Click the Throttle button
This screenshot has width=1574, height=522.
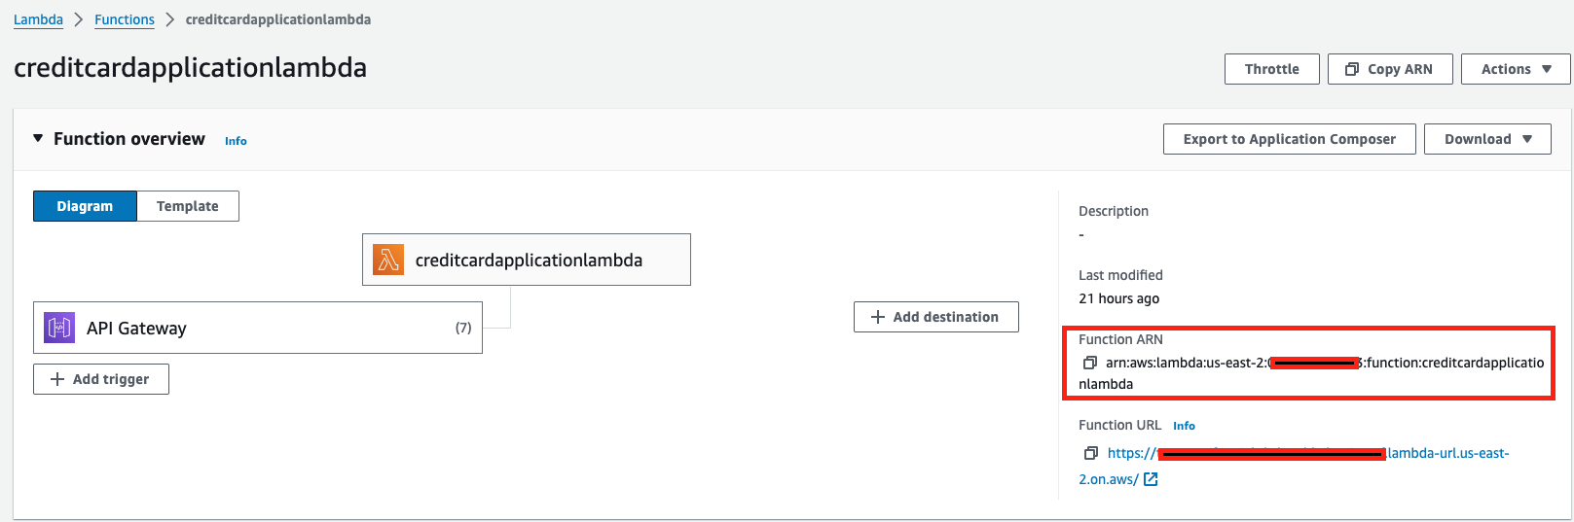[x=1271, y=69]
